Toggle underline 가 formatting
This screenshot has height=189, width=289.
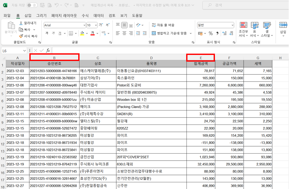tap(60, 33)
